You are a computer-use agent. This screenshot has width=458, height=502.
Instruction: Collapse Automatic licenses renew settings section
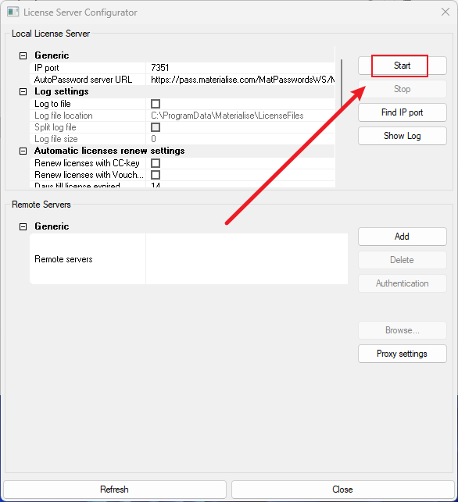point(23,151)
